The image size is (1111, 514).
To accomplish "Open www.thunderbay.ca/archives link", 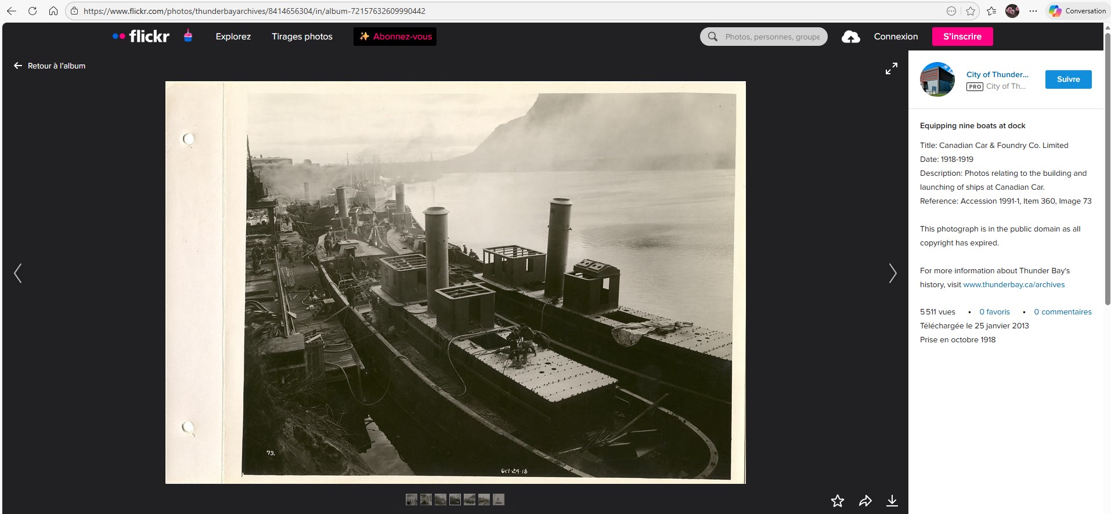I will (x=1014, y=285).
